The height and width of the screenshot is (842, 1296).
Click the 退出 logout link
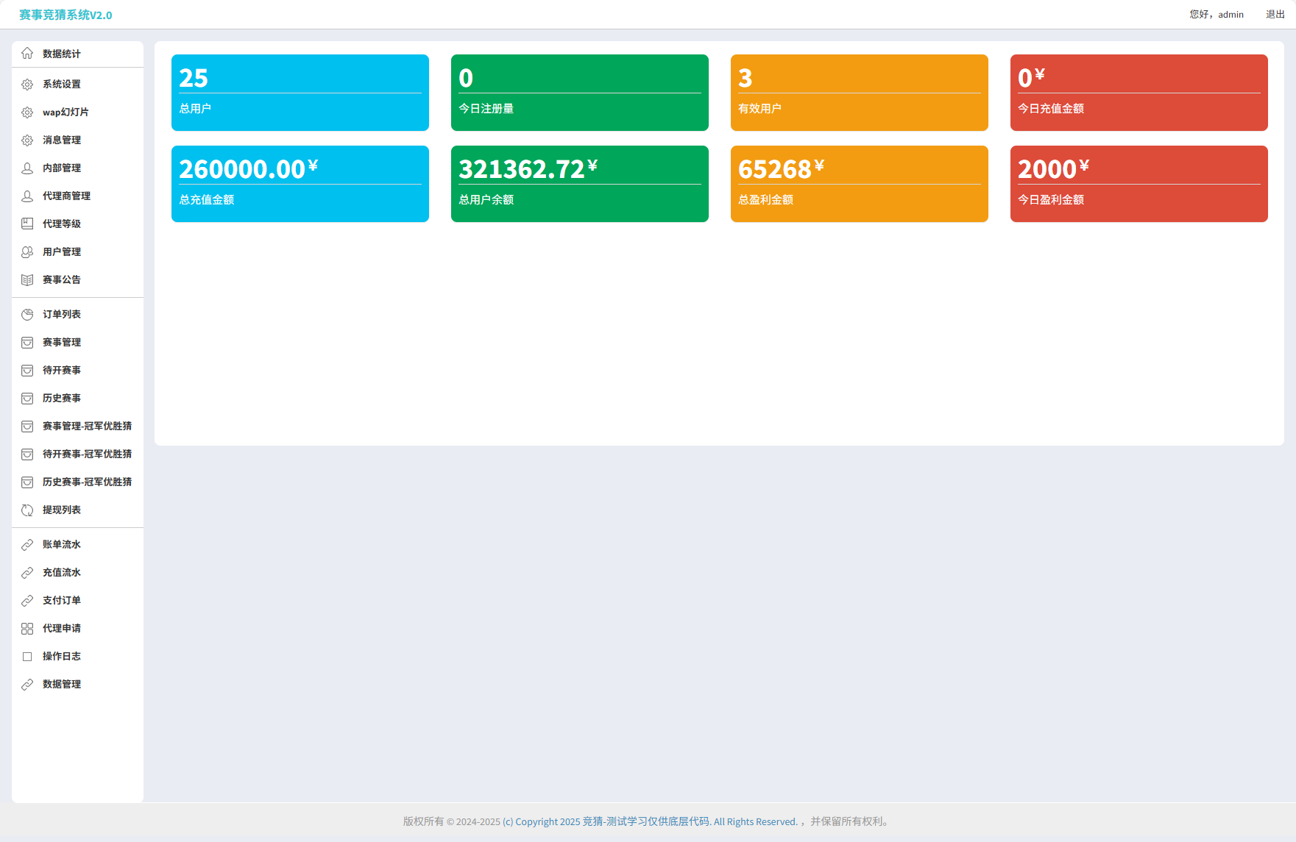1275,15
